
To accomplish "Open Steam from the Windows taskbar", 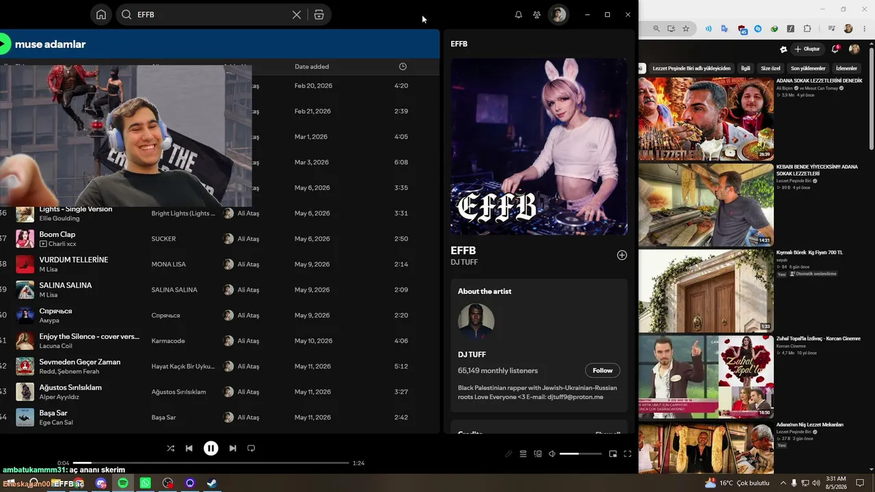I will [213, 483].
